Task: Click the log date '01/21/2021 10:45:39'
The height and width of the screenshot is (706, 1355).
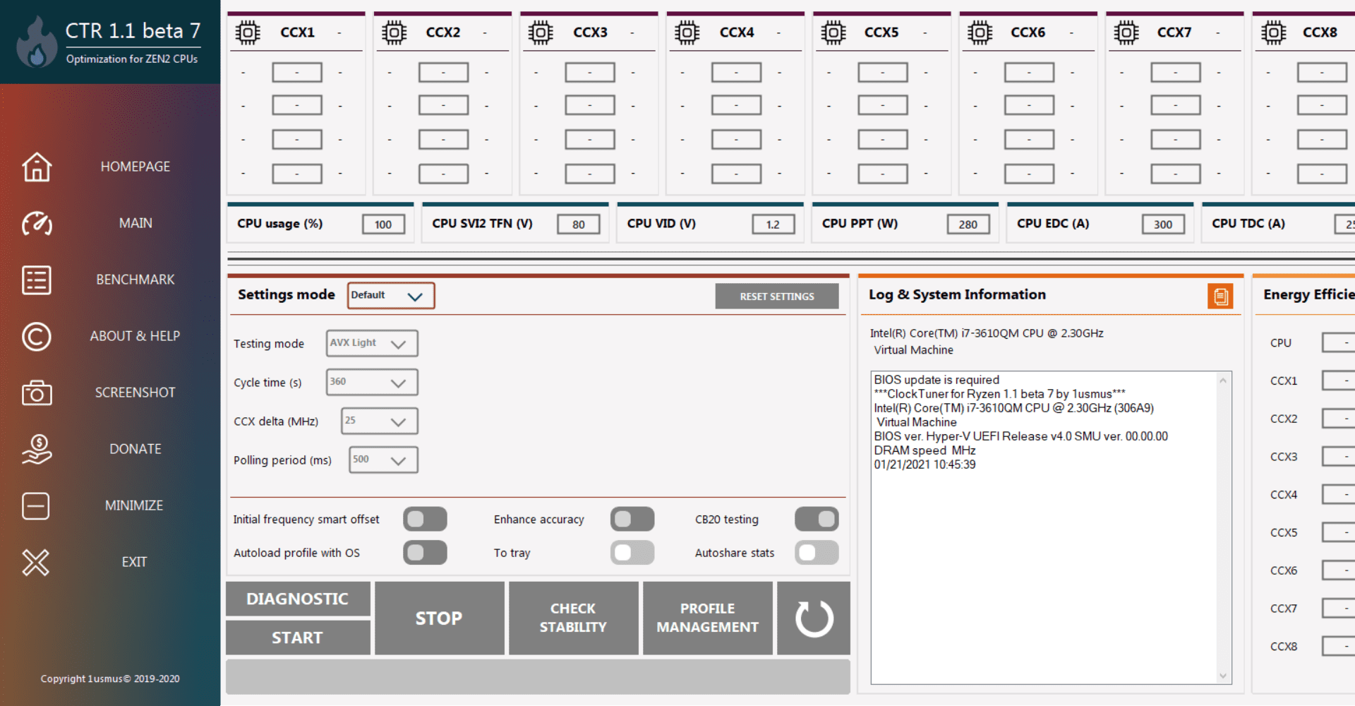Action: coord(925,465)
